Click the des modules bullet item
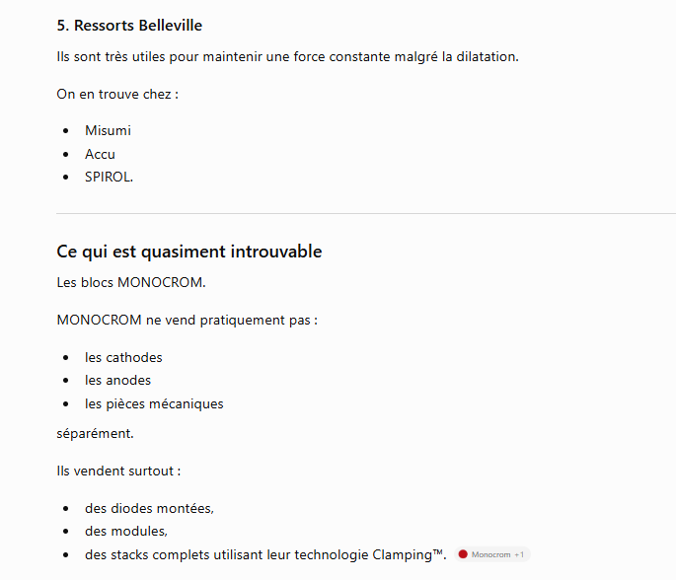676x580 pixels. click(126, 532)
